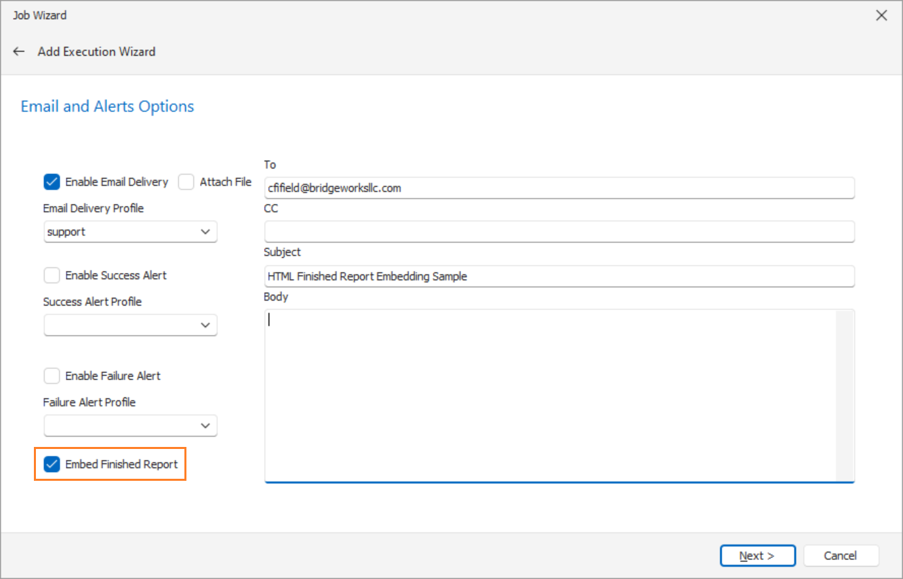Click the Success Alert Profile label
The image size is (903, 579).
point(92,301)
